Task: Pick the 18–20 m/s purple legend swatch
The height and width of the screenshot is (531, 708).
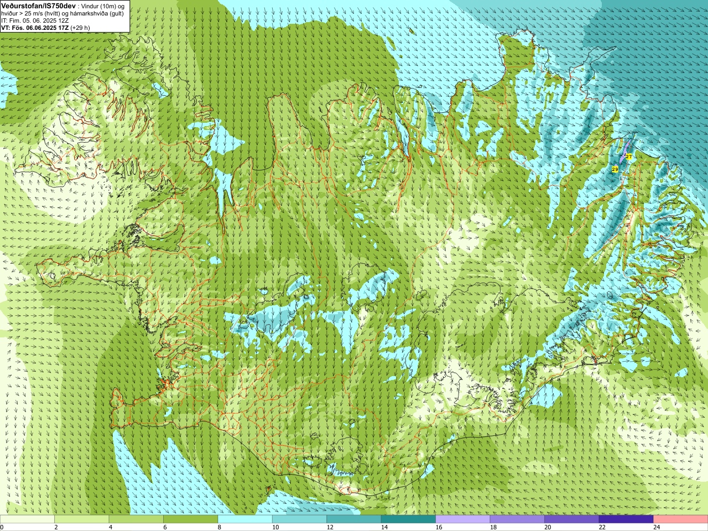Action: [x=517, y=519]
